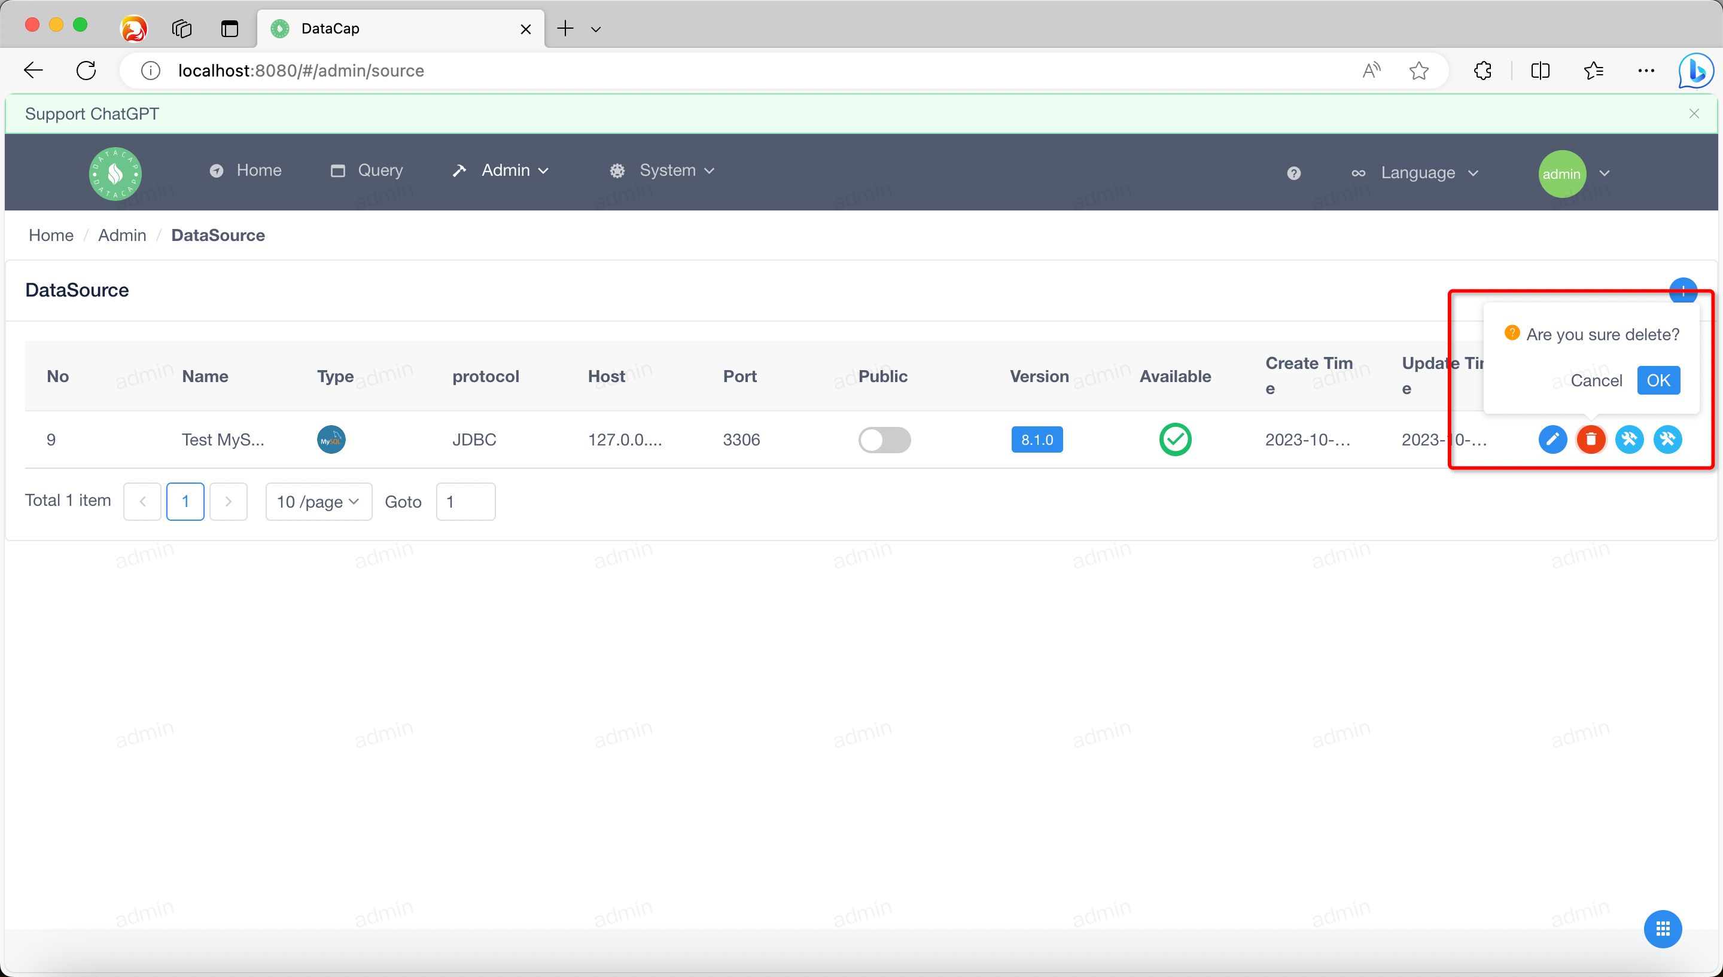Image resolution: width=1723 pixels, height=977 pixels.
Task: Open the Language dropdown
Action: click(1415, 173)
